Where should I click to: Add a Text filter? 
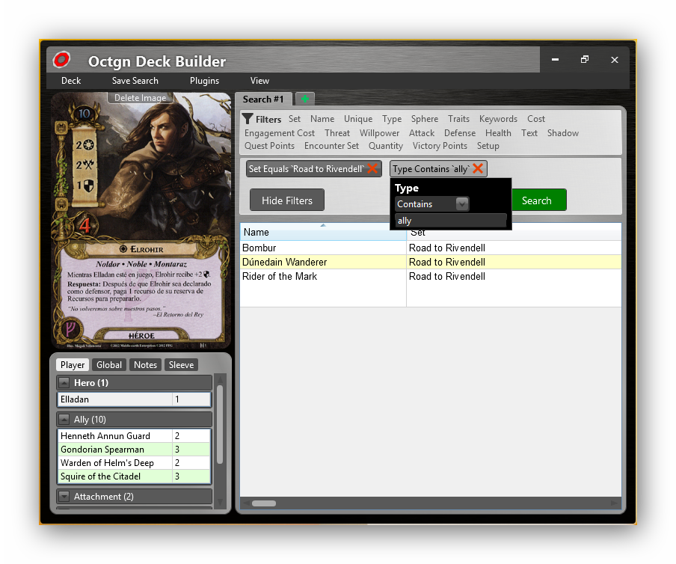(529, 133)
